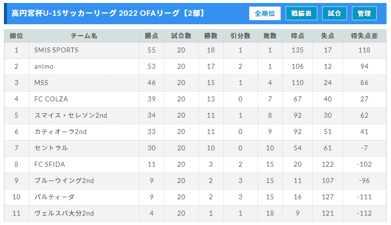Select team SMIS SPORTS

[x=56, y=50]
